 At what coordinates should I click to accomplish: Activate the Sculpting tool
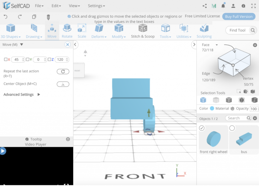click(x=204, y=30)
